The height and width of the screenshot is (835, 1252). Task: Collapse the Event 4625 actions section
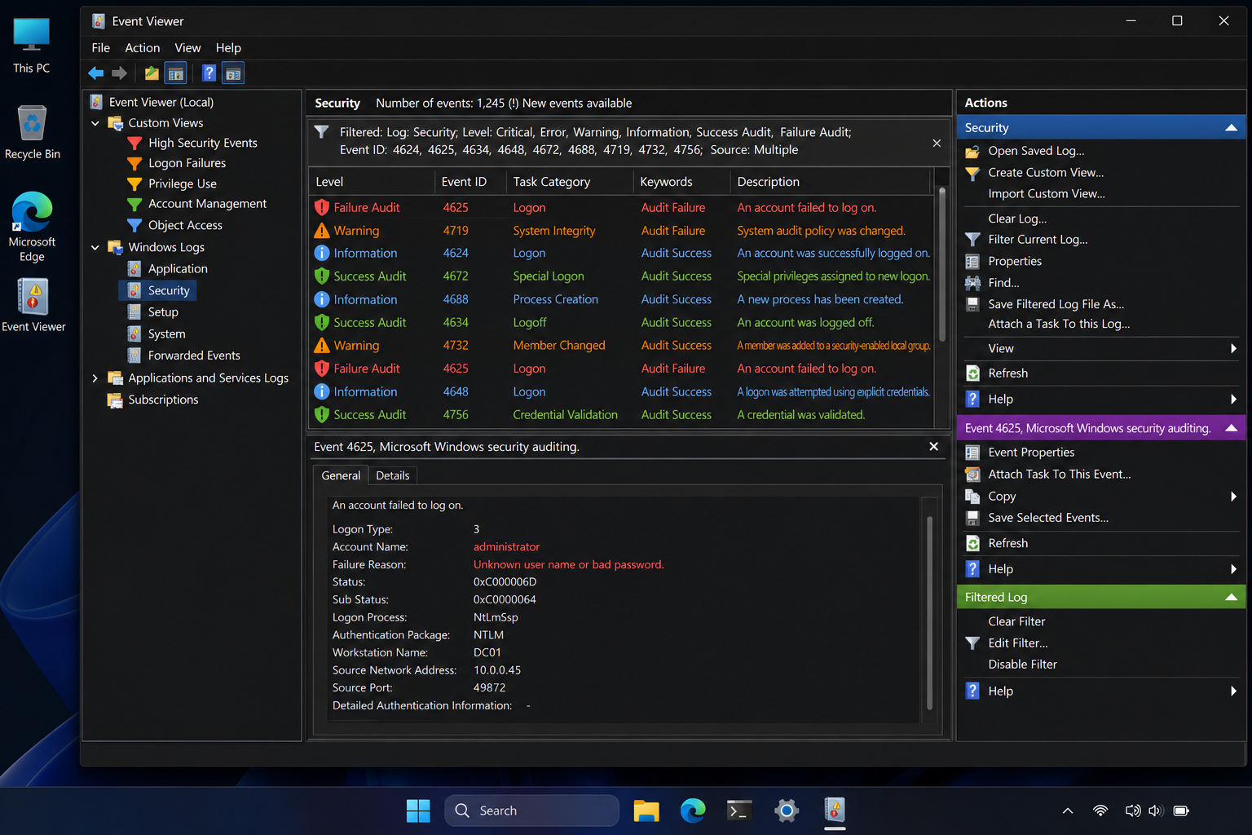1232,428
